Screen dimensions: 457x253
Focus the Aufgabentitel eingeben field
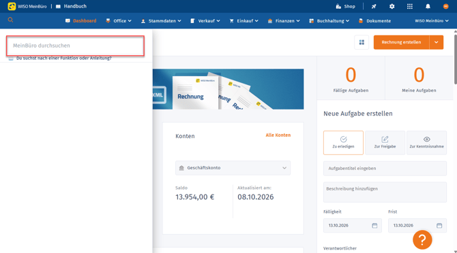pos(385,169)
